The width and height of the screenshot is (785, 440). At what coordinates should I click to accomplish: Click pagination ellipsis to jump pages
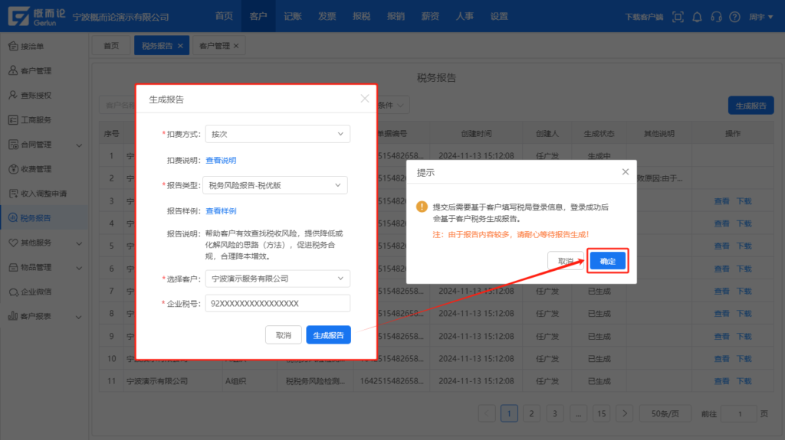(578, 413)
